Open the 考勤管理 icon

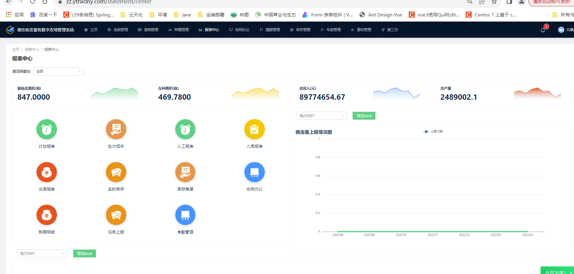click(x=185, y=215)
